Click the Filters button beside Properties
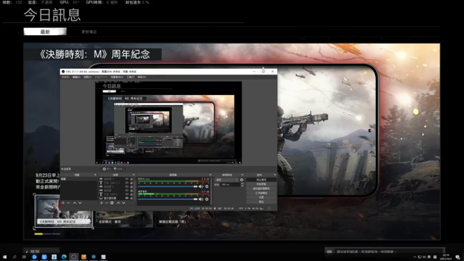Image resolution: width=464 pixels, height=261 pixels. (118, 169)
